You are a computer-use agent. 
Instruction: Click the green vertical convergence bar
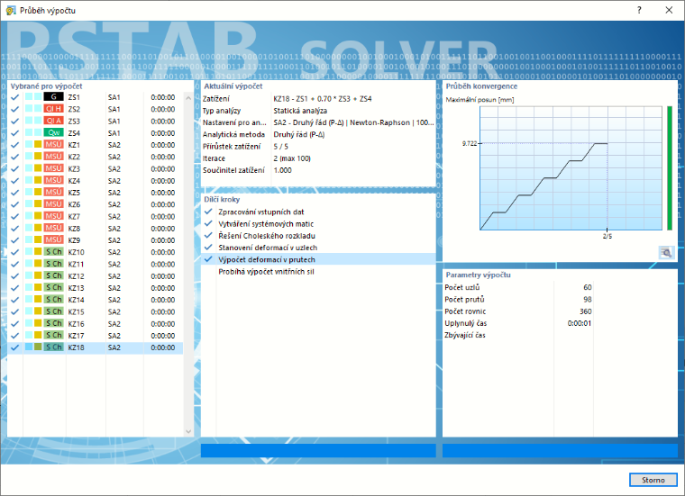670,168
